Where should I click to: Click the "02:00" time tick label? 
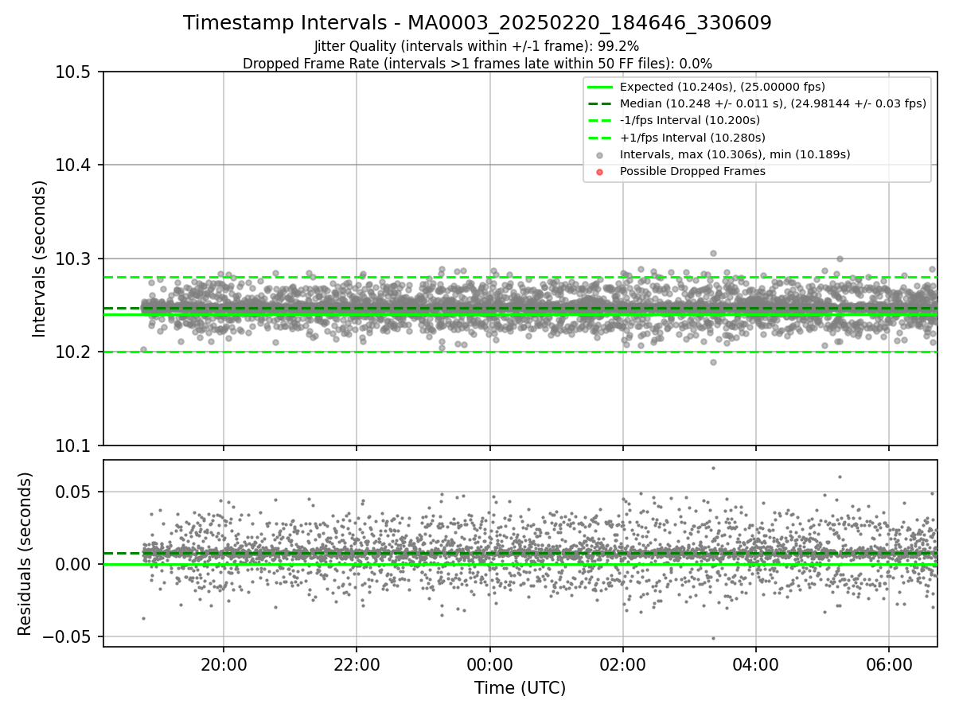[x=622, y=664]
